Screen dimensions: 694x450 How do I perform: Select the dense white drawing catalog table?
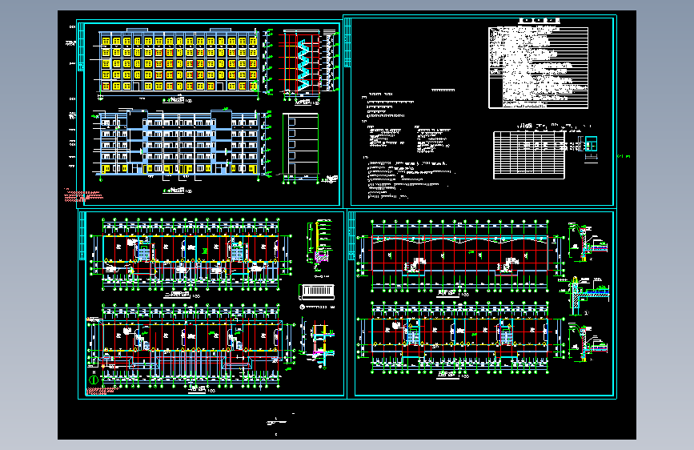pos(538,67)
